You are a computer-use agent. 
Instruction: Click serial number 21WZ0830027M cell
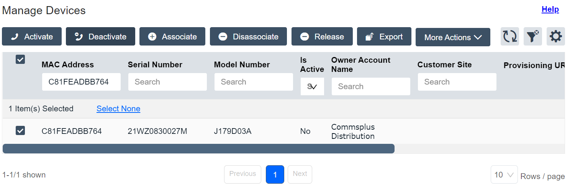pyautogui.click(x=157, y=131)
